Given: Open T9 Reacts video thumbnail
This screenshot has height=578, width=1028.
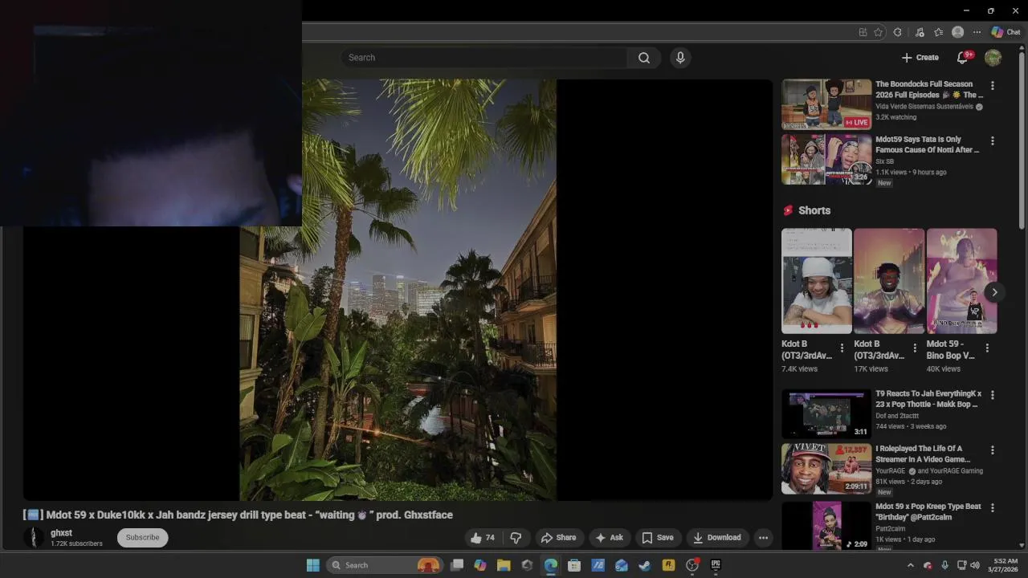Looking at the screenshot, I should 826,414.
